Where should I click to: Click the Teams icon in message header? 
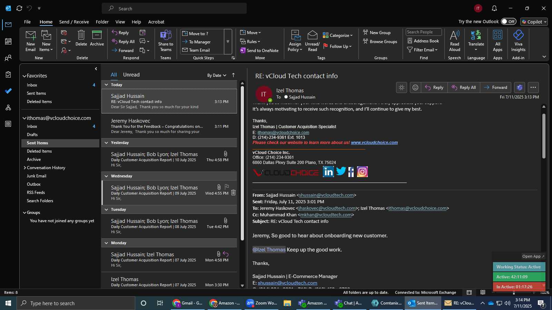pos(520,87)
